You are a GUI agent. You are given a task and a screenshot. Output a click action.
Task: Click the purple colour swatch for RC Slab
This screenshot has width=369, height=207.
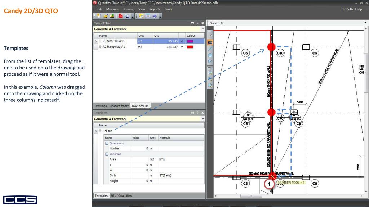190,41
